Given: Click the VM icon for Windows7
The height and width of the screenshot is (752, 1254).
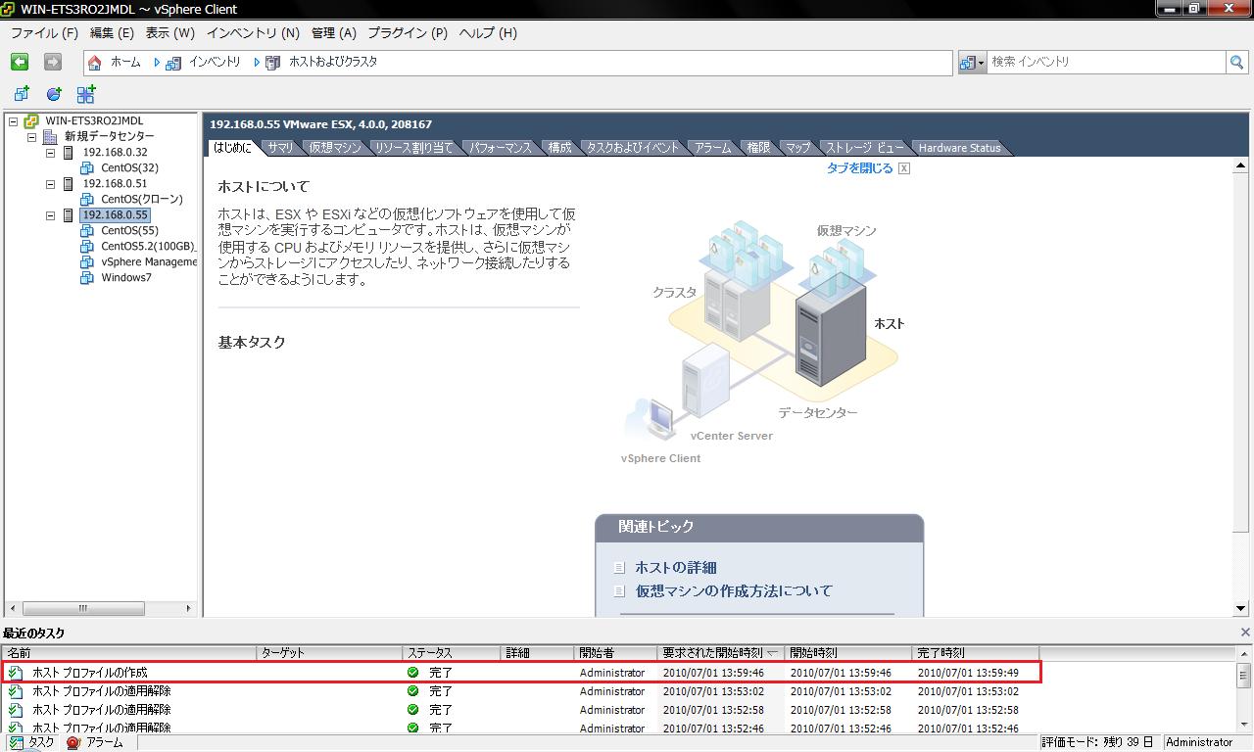Looking at the screenshot, I should click(x=87, y=278).
